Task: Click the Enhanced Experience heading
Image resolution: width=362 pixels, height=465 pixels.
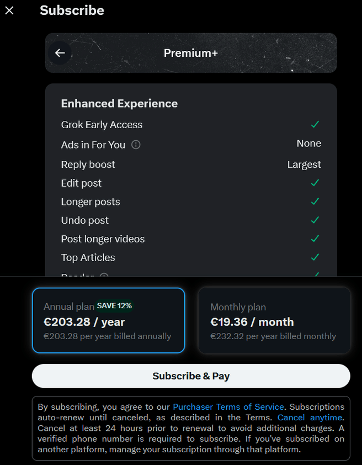Action: 119,104
